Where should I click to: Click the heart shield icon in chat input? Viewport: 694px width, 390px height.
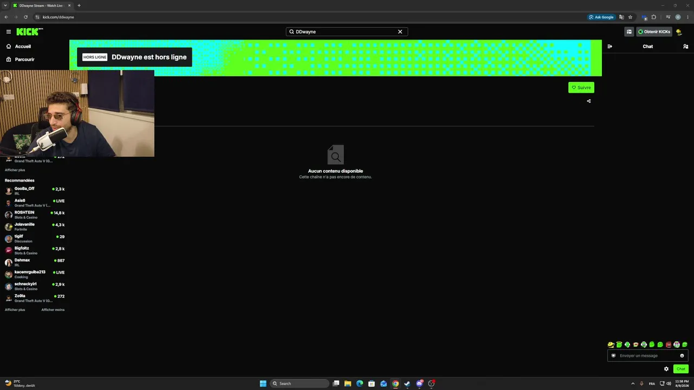point(614,356)
